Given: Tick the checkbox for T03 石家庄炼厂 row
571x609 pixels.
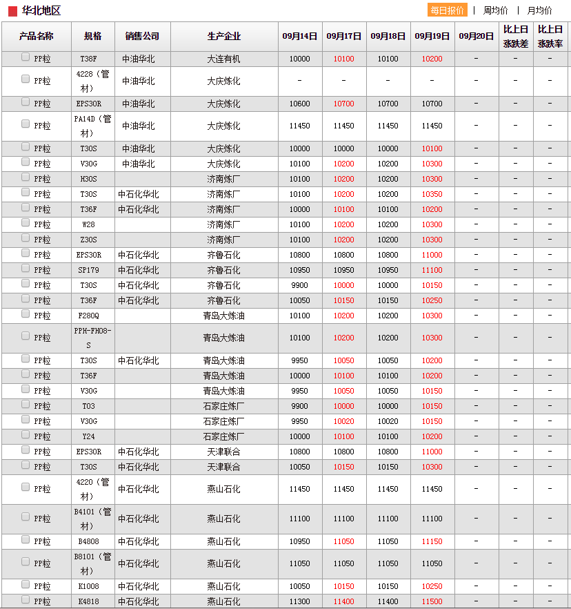Looking at the screenshot, I should [26, 405].
